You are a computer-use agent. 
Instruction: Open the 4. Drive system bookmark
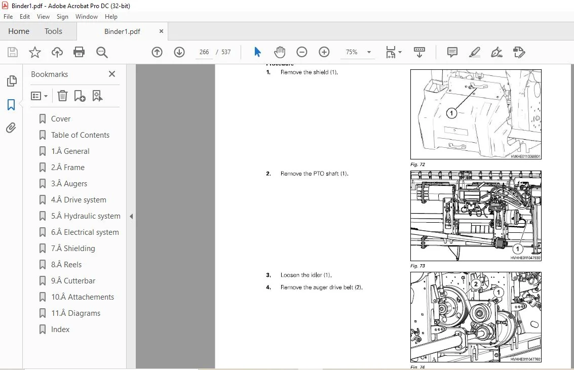pos(79,199)
